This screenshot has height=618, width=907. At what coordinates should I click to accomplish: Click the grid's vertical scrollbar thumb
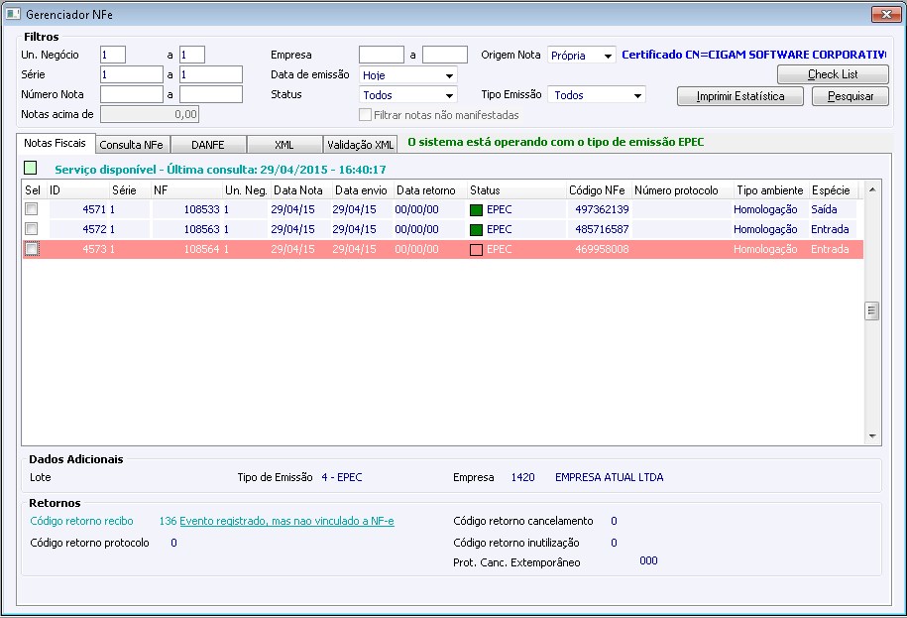click(872, 310)
